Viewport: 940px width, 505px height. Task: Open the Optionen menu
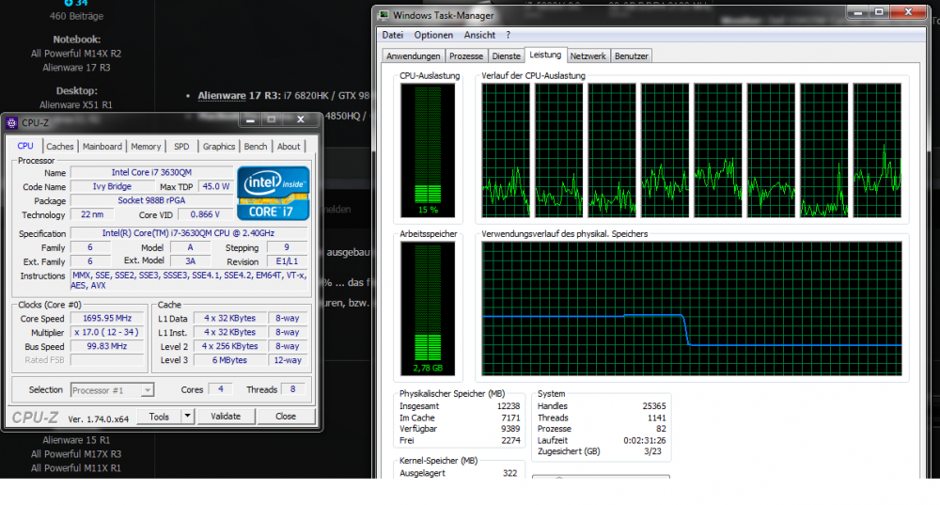click(433, 35)
